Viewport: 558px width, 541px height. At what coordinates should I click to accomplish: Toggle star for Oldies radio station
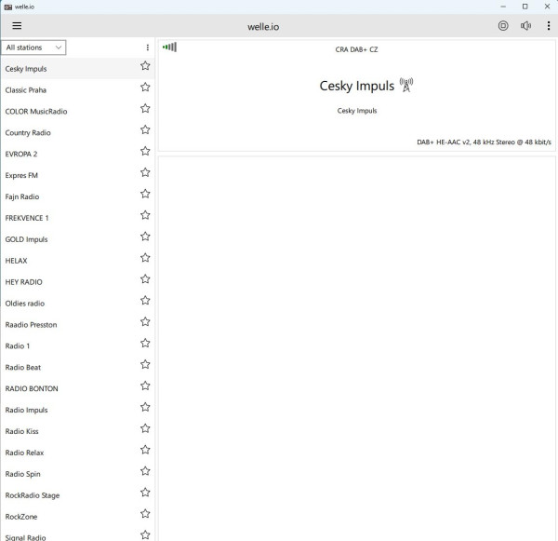coord(145,301)
